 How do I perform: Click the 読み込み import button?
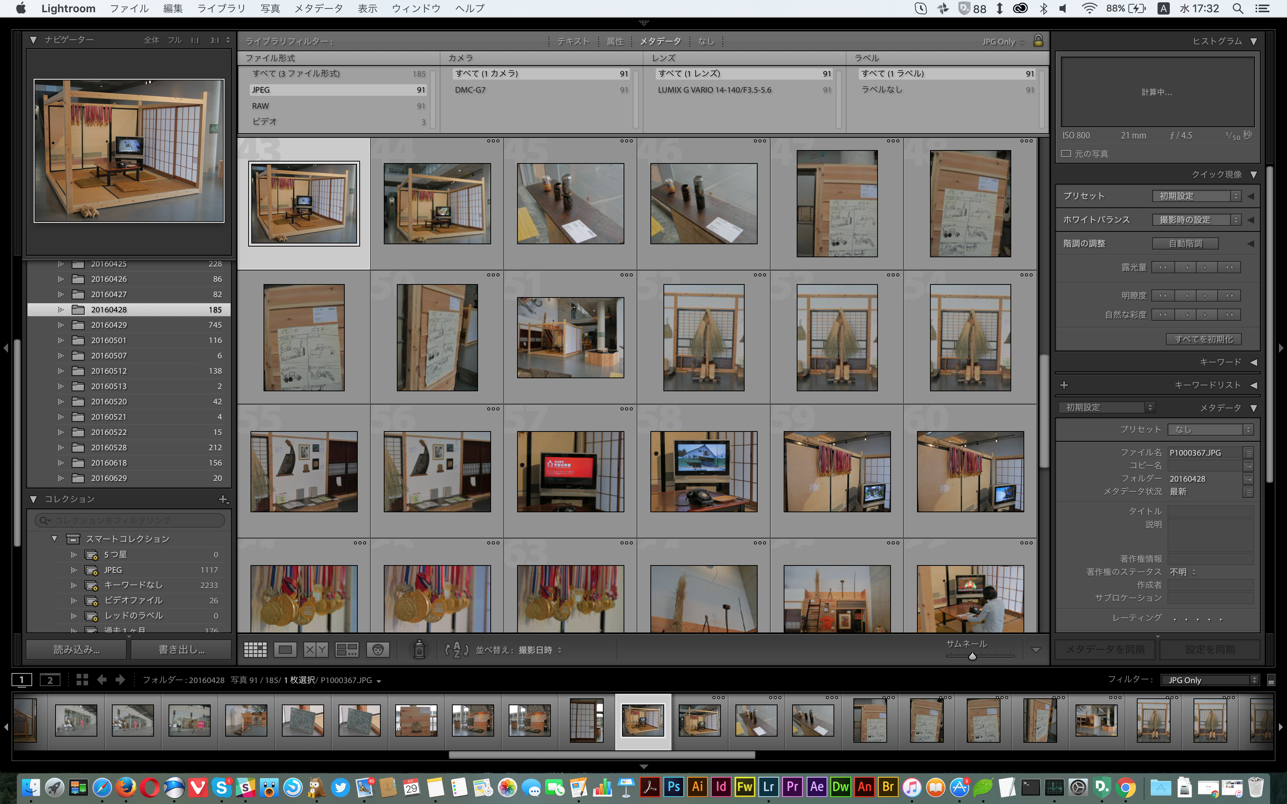coord(77,649)
